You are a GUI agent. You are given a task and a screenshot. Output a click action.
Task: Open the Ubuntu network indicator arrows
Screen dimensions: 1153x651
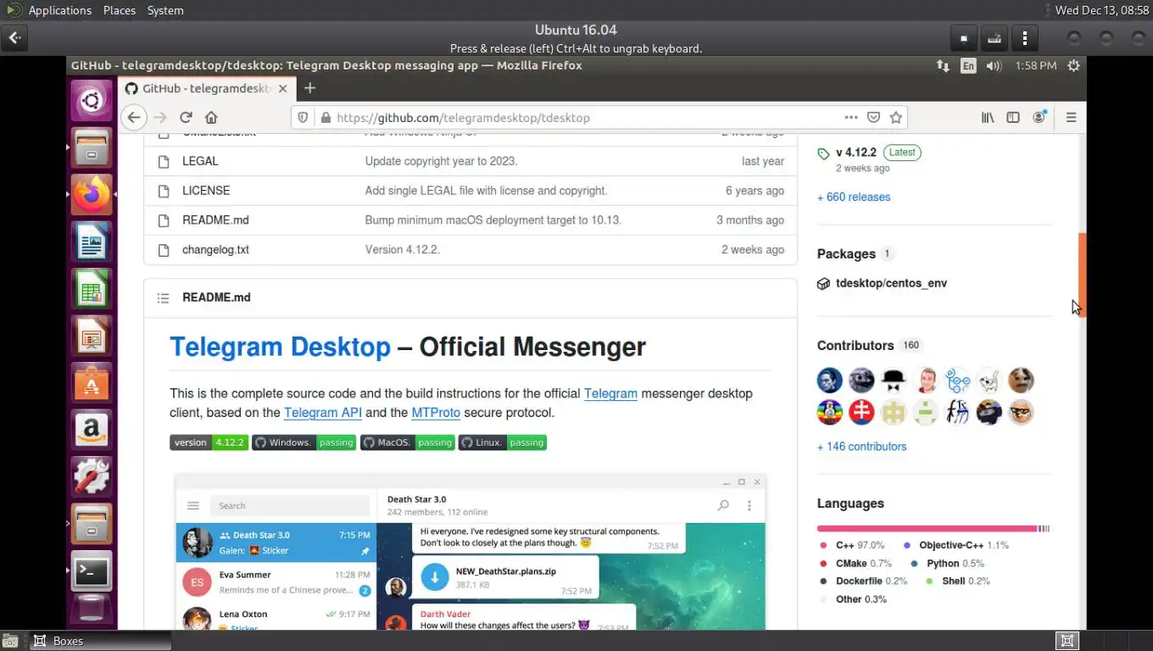coord(943,65)
